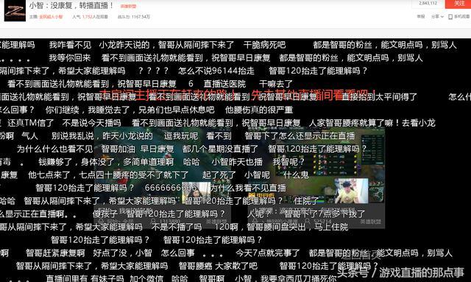Click the red host name after 主播
This screenshot has height=282, width=471.
point(51,17)
